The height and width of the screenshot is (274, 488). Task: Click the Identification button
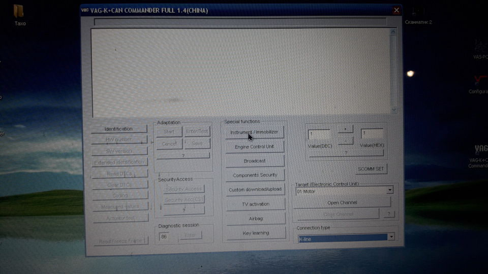tap(119, 128)
